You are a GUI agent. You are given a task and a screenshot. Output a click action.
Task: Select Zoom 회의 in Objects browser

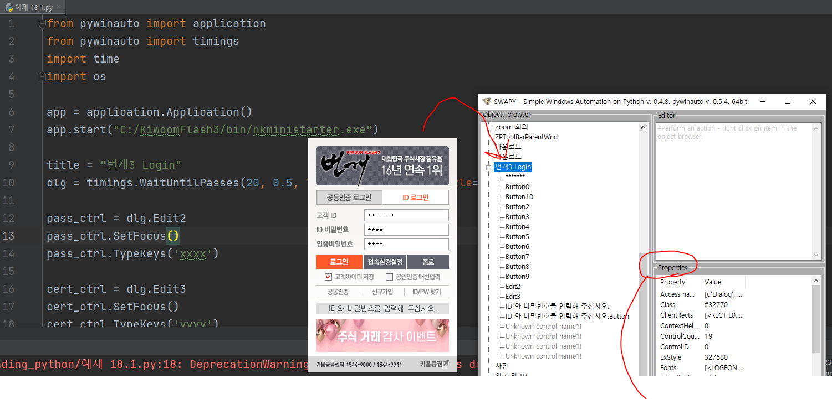512,127
